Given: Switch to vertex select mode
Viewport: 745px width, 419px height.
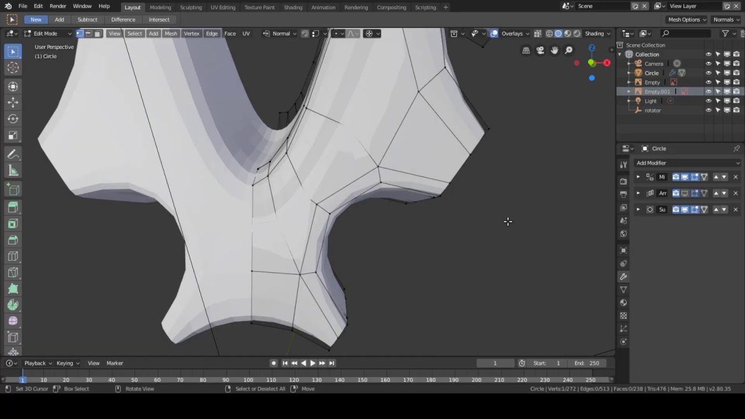Looking at the screenshot, I should coord(80,34).
